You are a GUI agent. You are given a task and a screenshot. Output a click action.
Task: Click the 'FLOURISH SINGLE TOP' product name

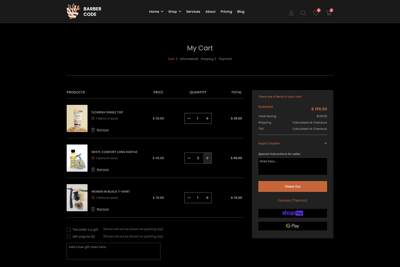click(x=107, y=112)
